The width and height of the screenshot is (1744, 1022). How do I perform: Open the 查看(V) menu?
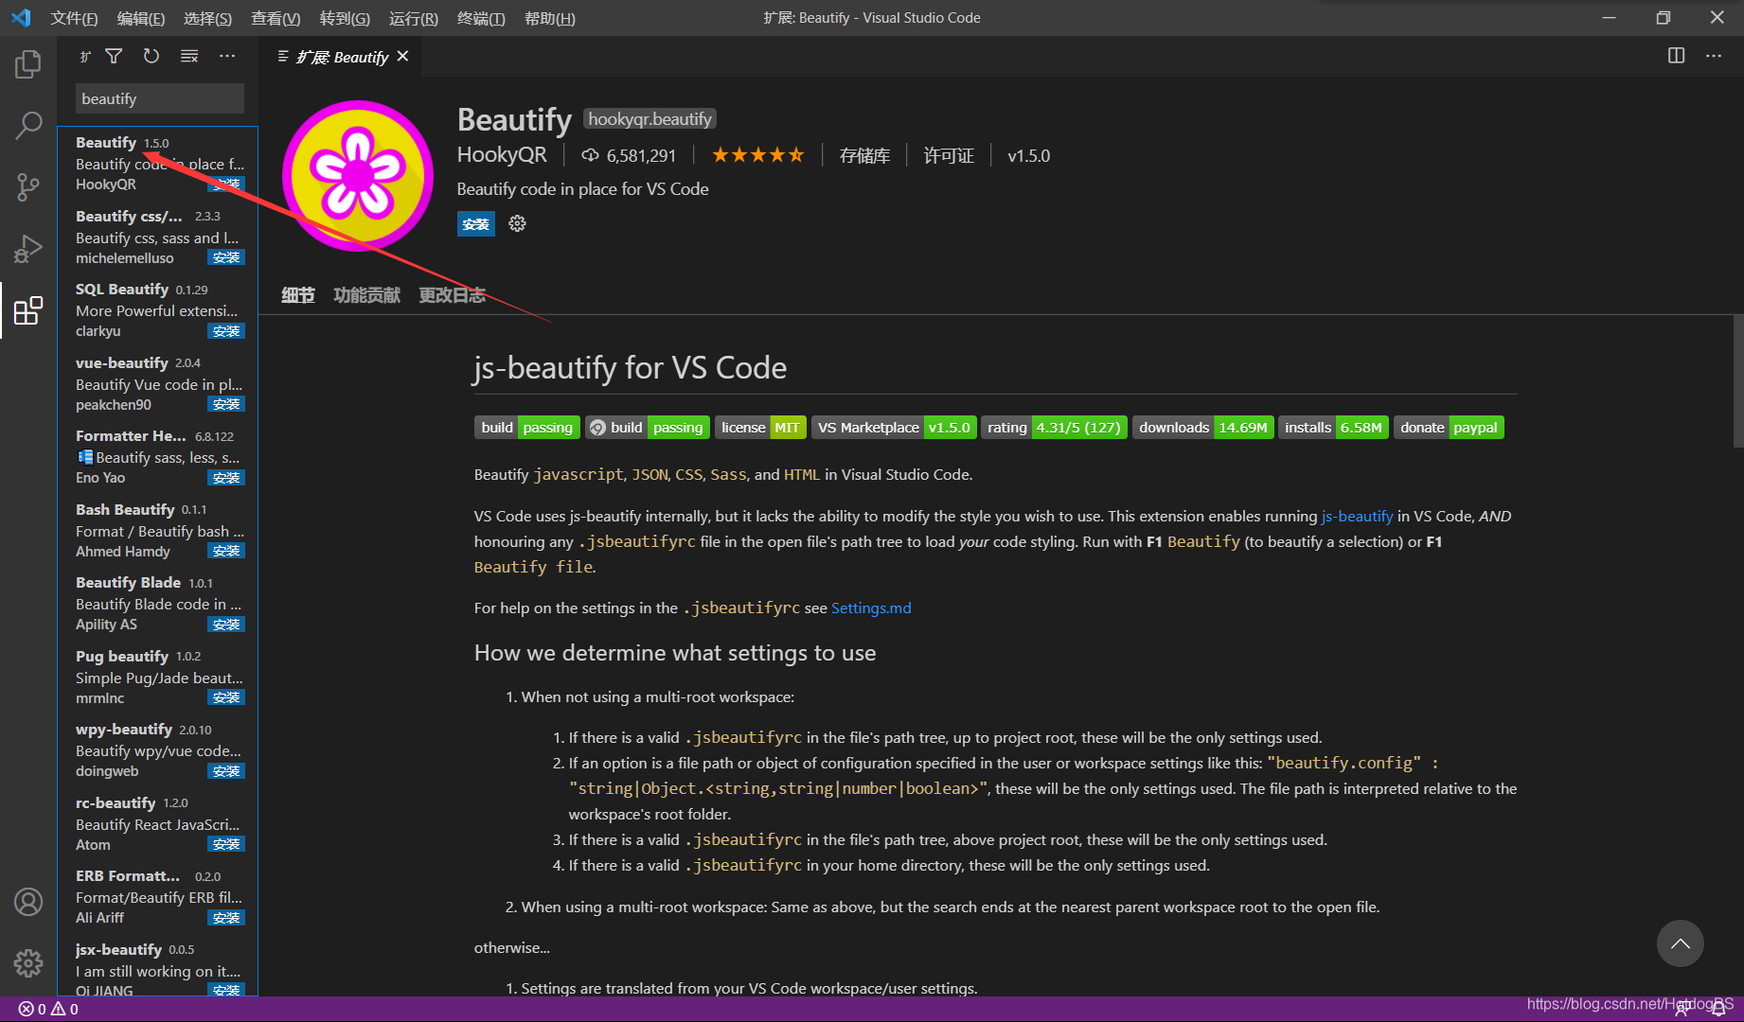point(276,18)
